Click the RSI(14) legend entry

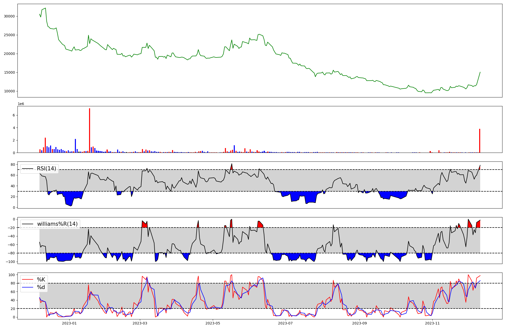coord(46,169)
